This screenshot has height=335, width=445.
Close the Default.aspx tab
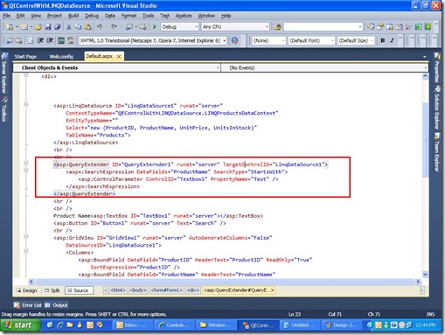pos(119,57)
